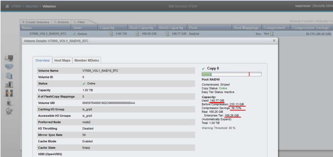Screen dimensions: 333x157
Task: Close the Volume Details dialog
Action: [x=274, y=41]
